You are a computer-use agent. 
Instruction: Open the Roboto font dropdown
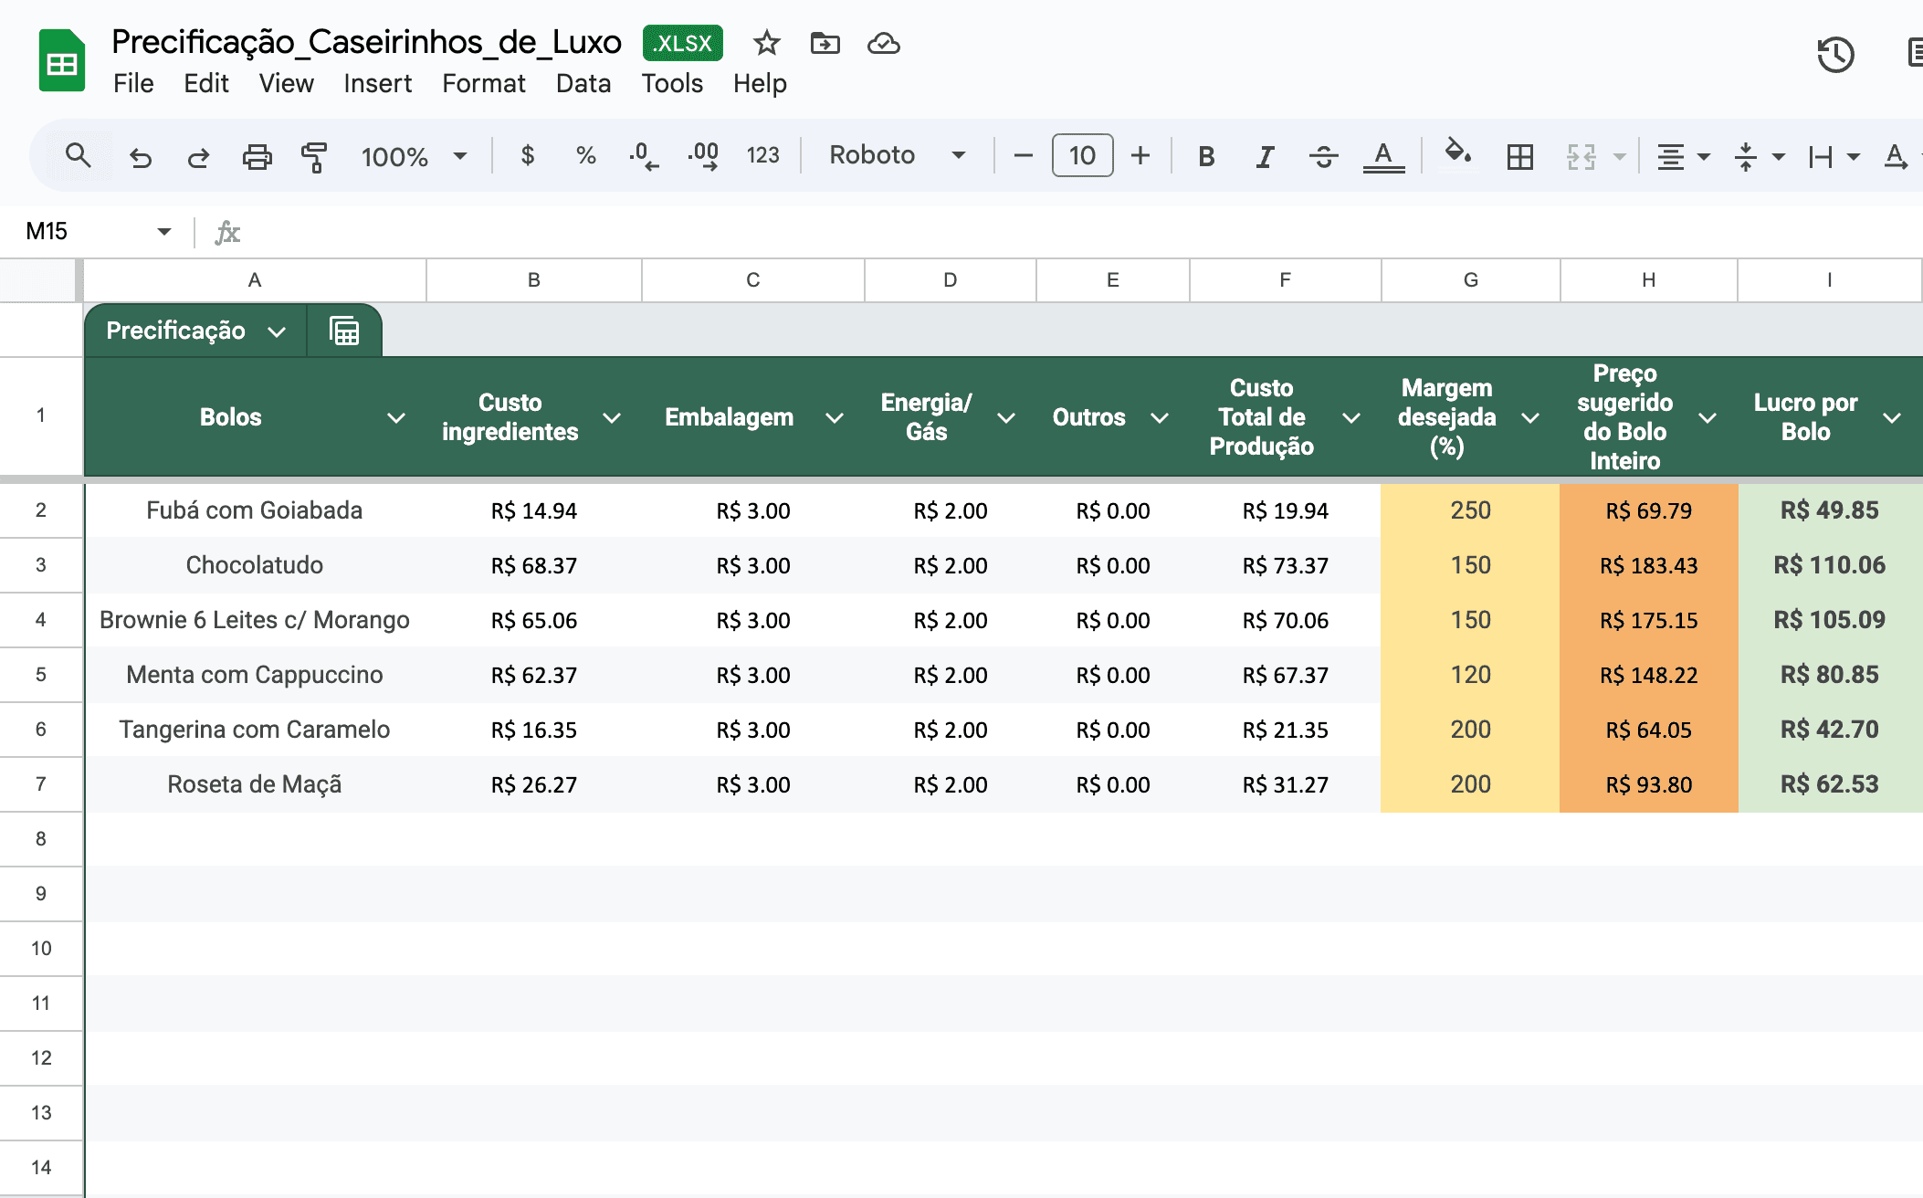coord(896,155)
